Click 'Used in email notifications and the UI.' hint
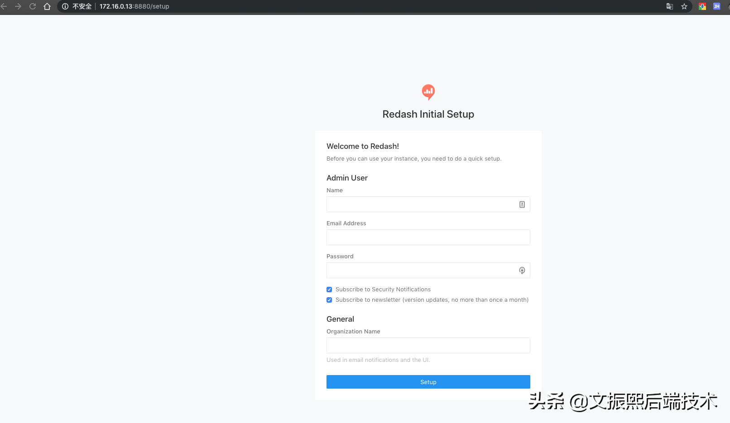This screenshot has width=730, height=423. [378, 360]
